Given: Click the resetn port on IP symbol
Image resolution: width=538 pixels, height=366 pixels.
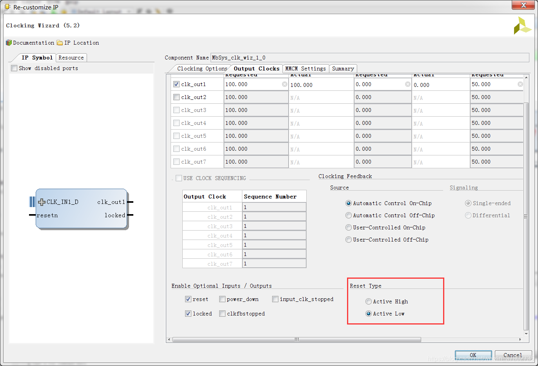Looking at the screenshot, I should (x=47, y=215).
